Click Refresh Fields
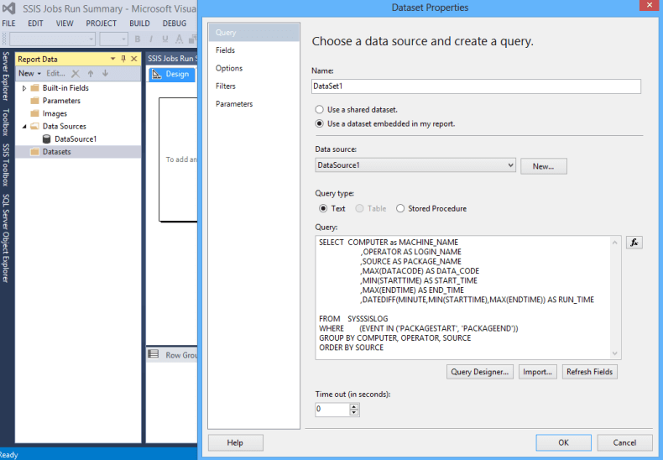 [589, 372]
